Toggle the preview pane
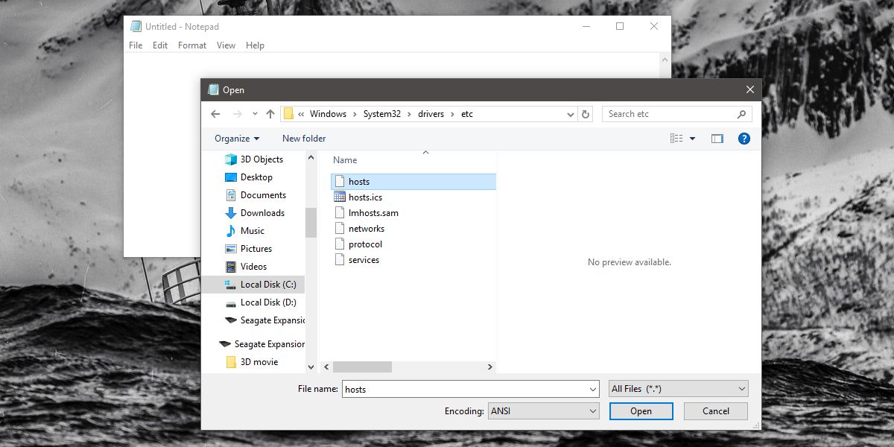This screenshot has width=894, height=447. (717, 139)
